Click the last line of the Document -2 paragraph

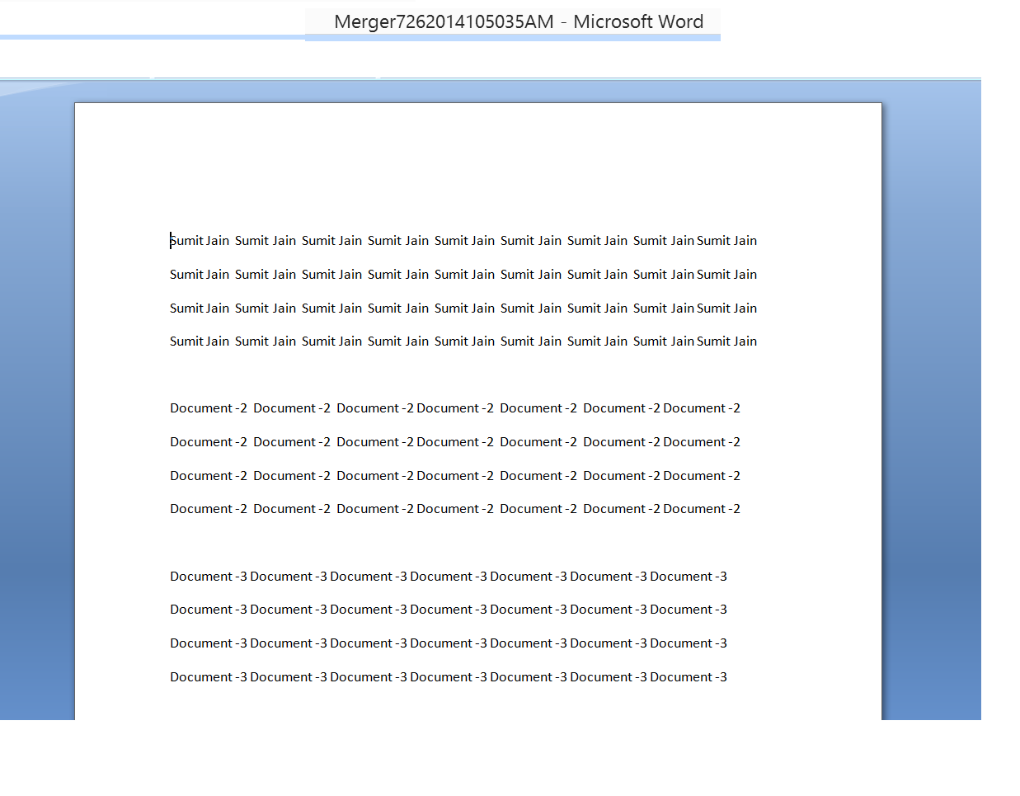pyautogui.click(x=455, y=509)
